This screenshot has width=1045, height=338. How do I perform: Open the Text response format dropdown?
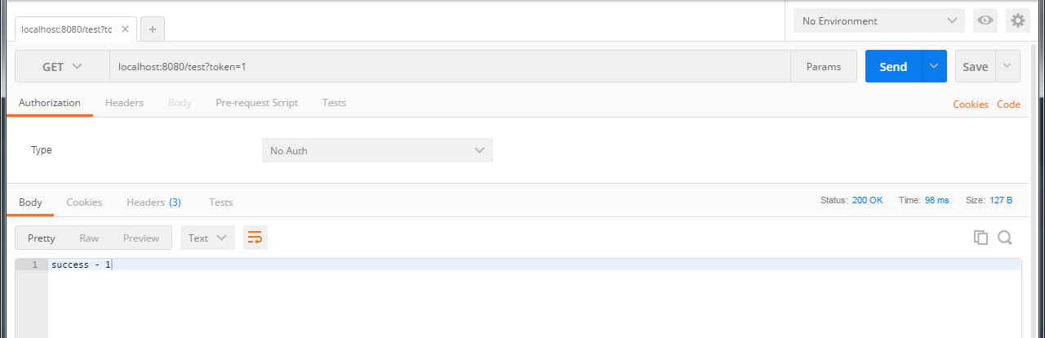coord(207,238)
